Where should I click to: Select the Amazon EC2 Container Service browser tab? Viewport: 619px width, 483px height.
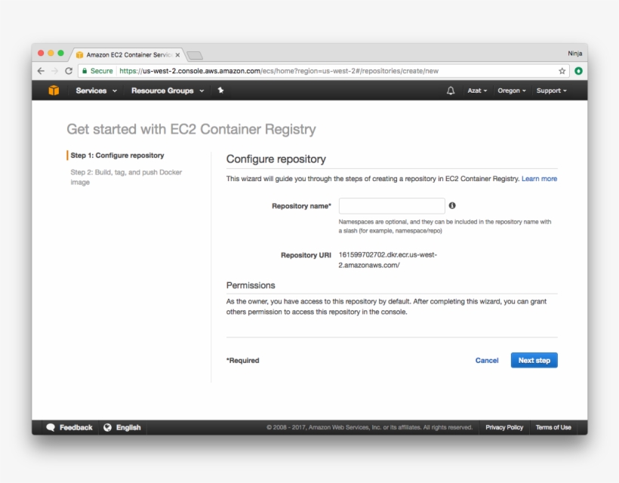point(125,54)
